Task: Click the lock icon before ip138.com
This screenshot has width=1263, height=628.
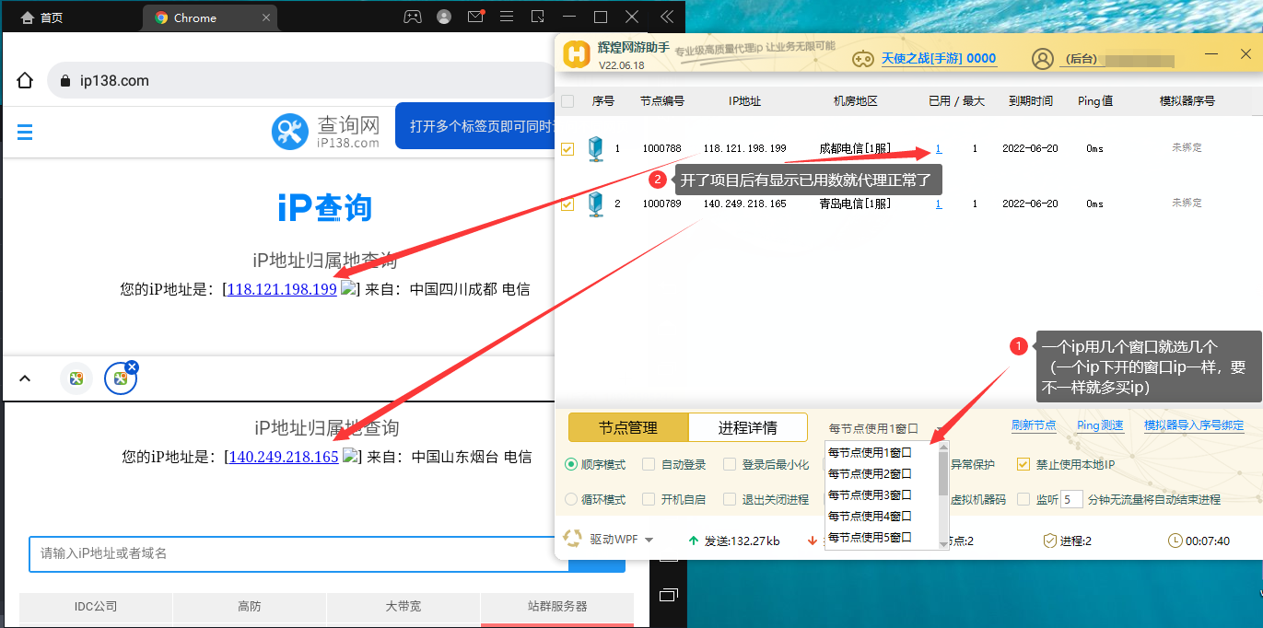Action: tap(64, 81)
